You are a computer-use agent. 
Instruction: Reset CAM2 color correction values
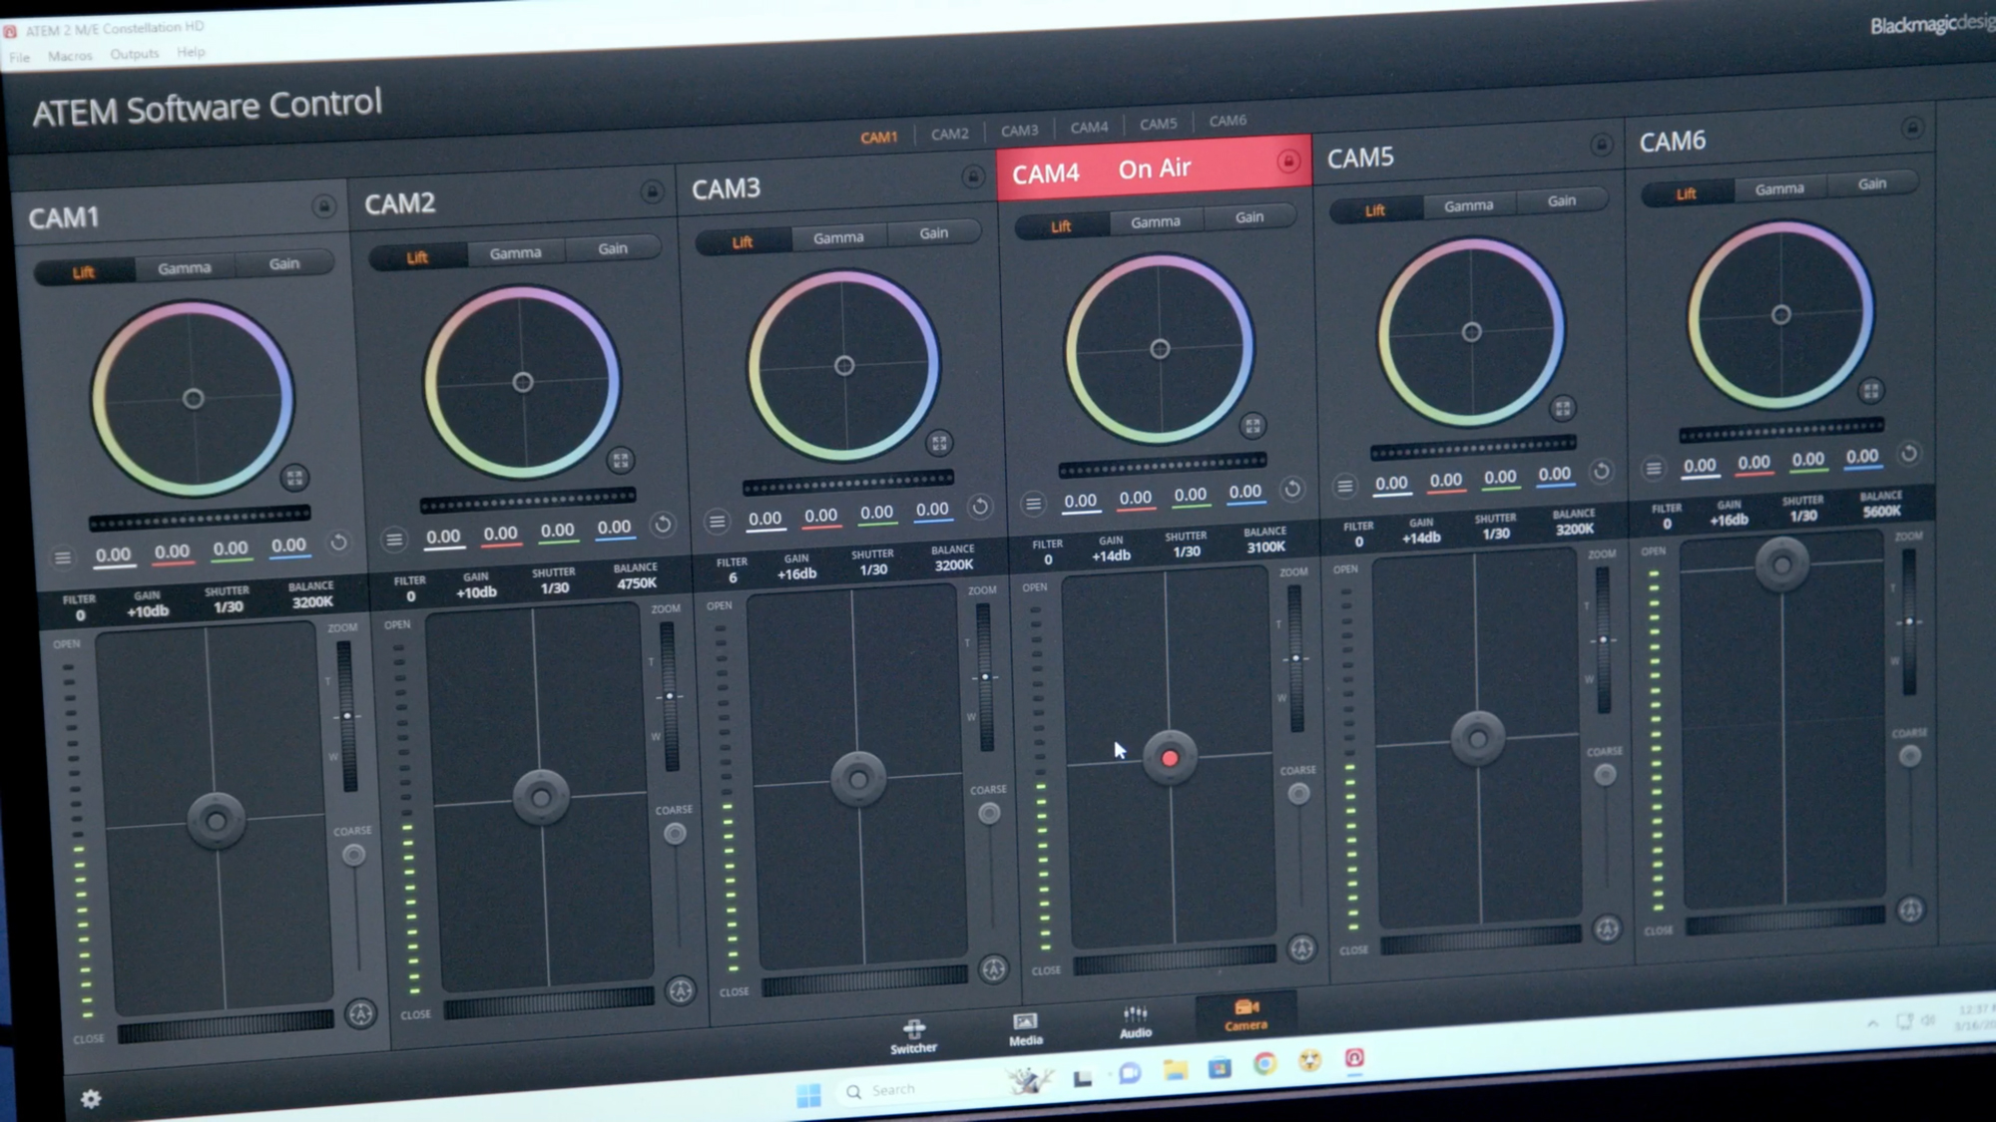pos(663,525)
